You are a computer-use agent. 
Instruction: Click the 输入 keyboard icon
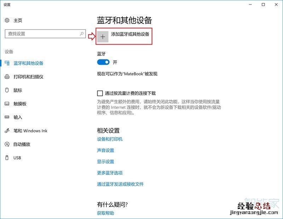click(x=7, y=117)
